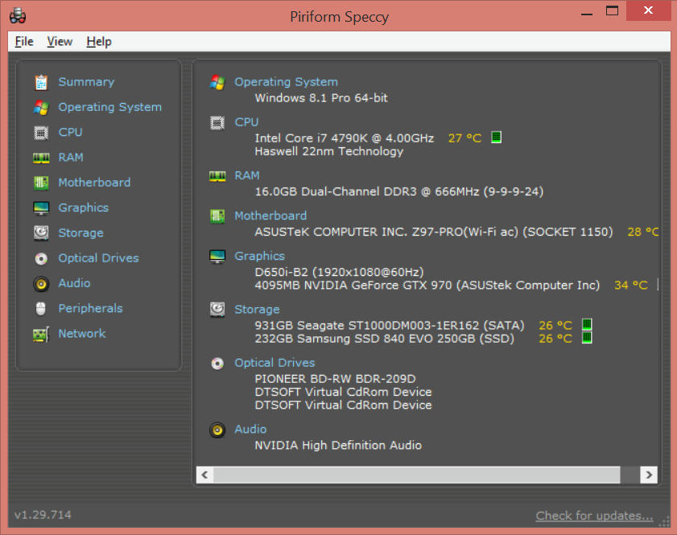Click the Audio heading link in summary

pos(250,430)
